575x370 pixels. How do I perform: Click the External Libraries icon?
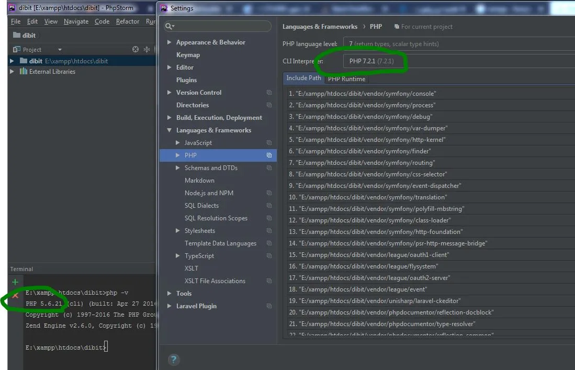tap(24, 71)
